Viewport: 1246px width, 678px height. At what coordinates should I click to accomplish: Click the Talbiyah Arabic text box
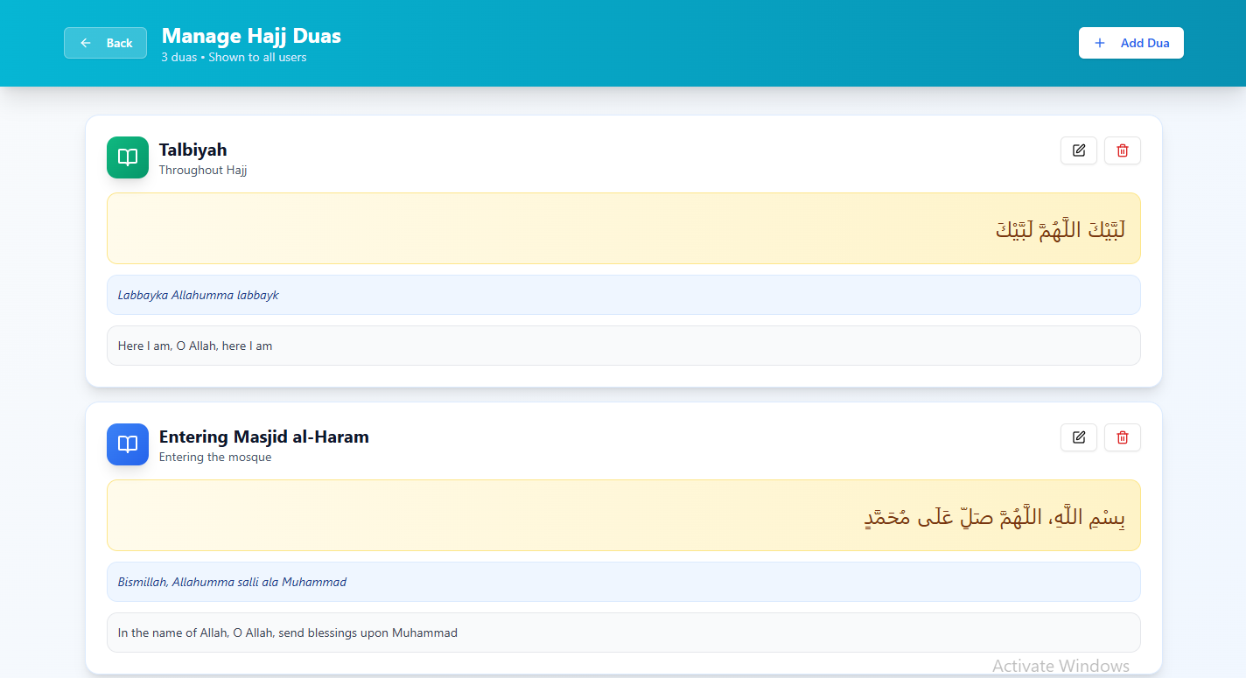pyautogui.click(x=624, y=228)
